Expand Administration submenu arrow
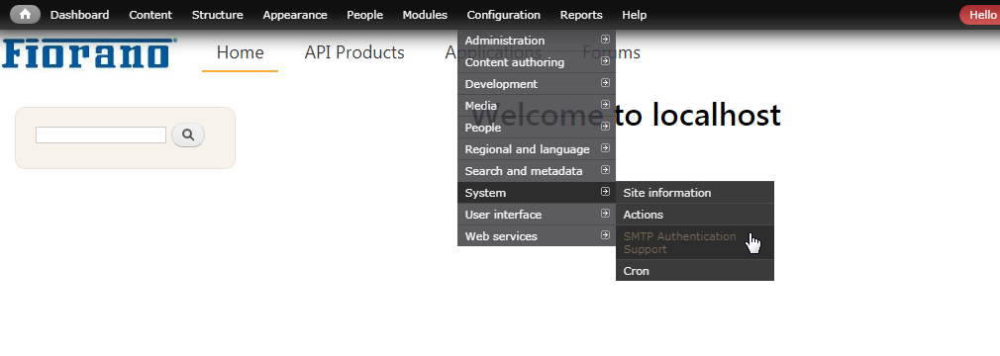The height and width of the screenshot is (356, 1000). [x=605, y=40]
